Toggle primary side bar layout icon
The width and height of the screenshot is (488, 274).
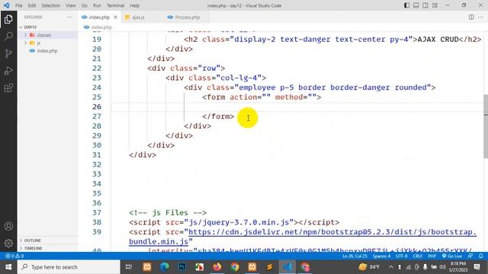(x=406, y=5)
